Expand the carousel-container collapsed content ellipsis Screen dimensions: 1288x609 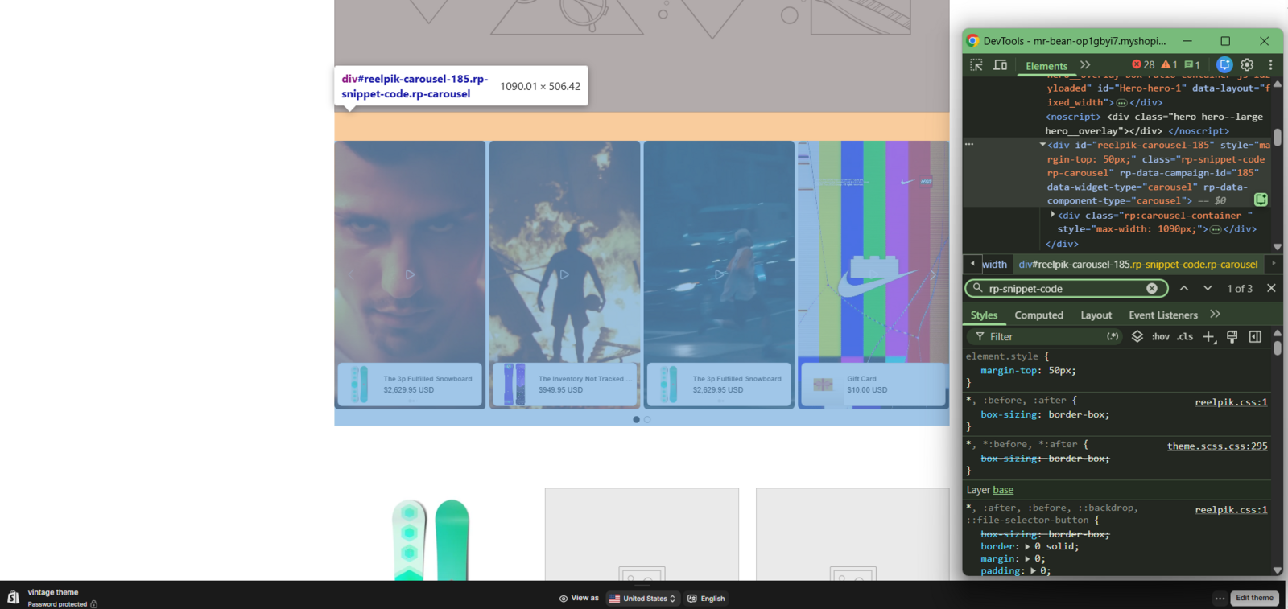(x=1216, y=229)
